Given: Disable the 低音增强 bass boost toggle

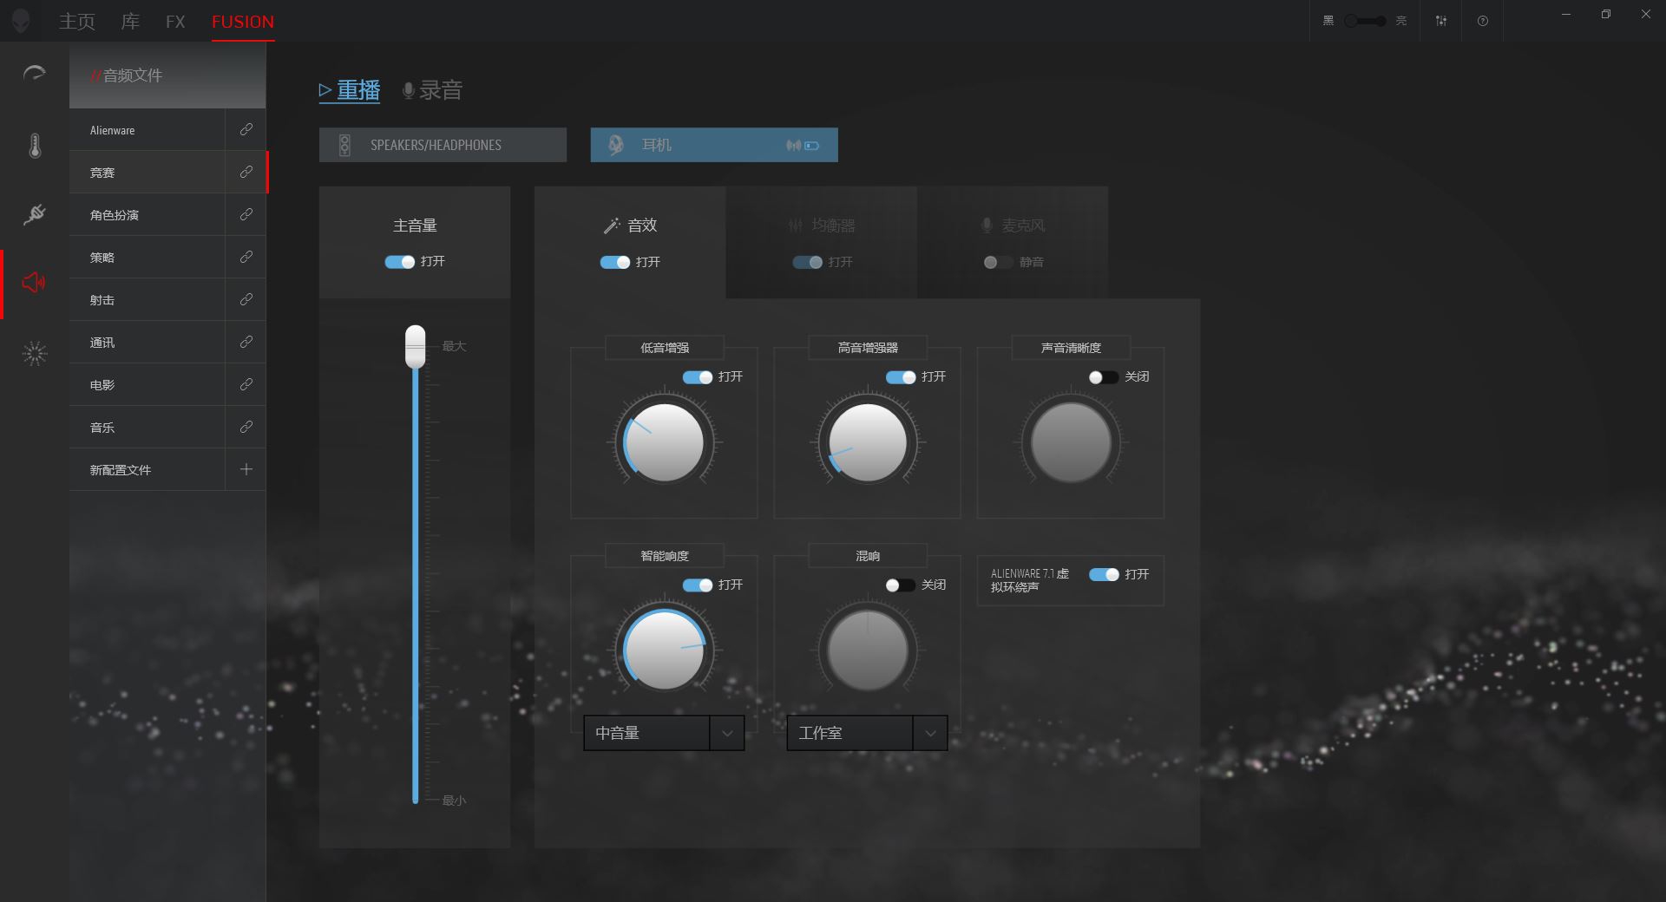Looking at the screenshot, I should pos(698,377).
